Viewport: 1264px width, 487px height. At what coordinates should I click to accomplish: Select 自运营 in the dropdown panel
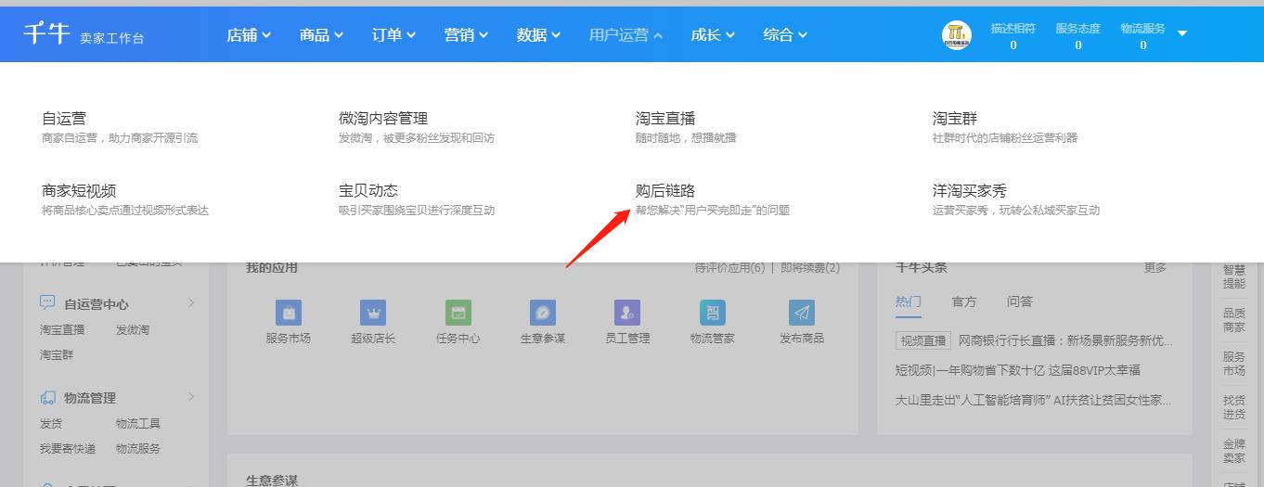pos(64,119)
